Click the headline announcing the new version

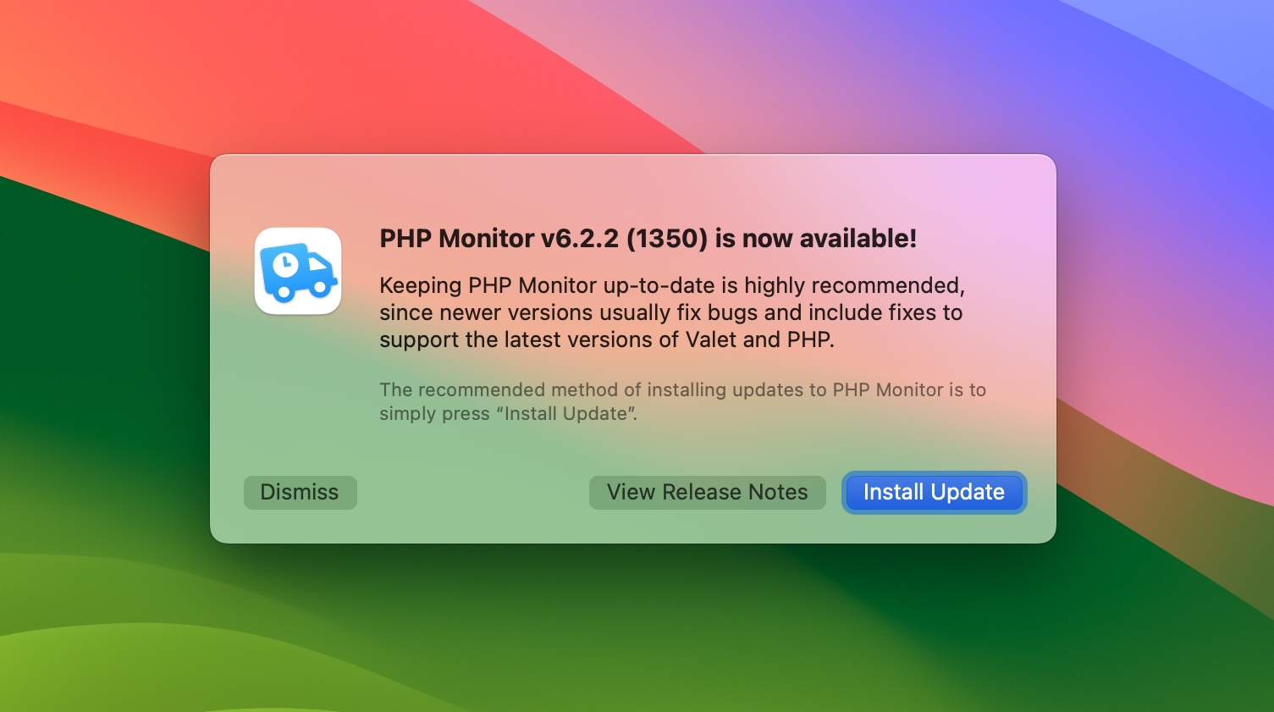tap(648, 239)
